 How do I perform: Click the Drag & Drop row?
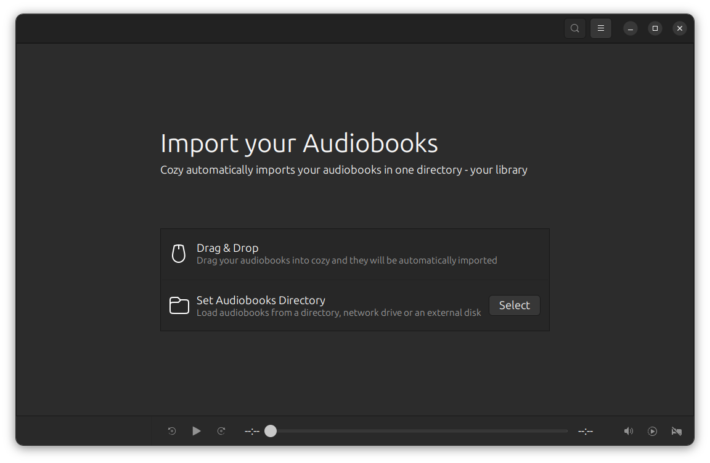click(x=355, y=254)
